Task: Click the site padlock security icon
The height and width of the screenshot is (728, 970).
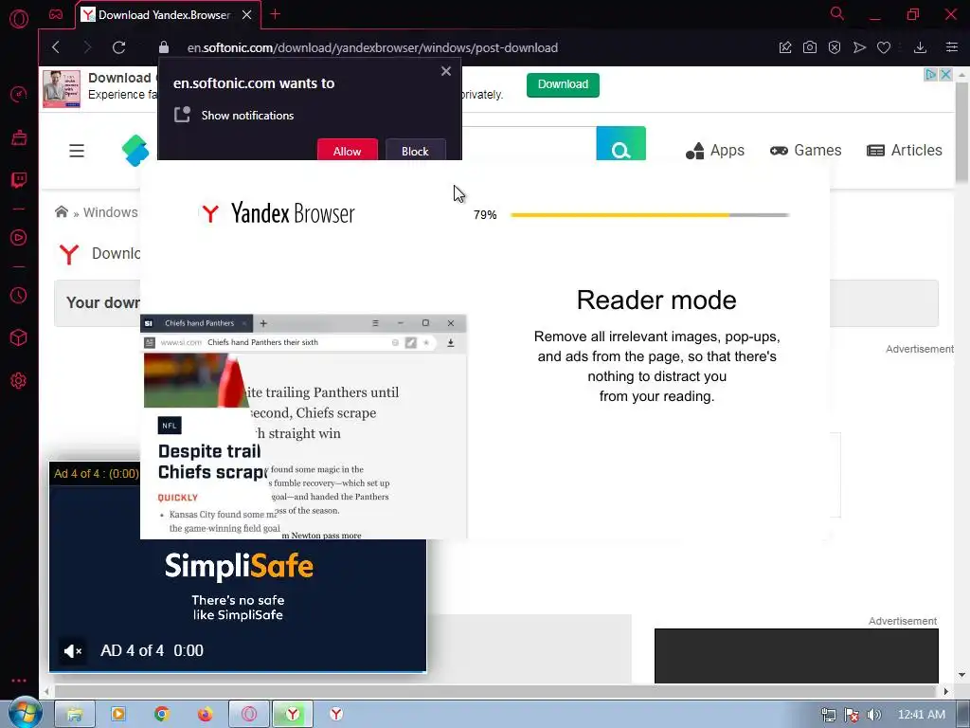Action: click(163, 47)
